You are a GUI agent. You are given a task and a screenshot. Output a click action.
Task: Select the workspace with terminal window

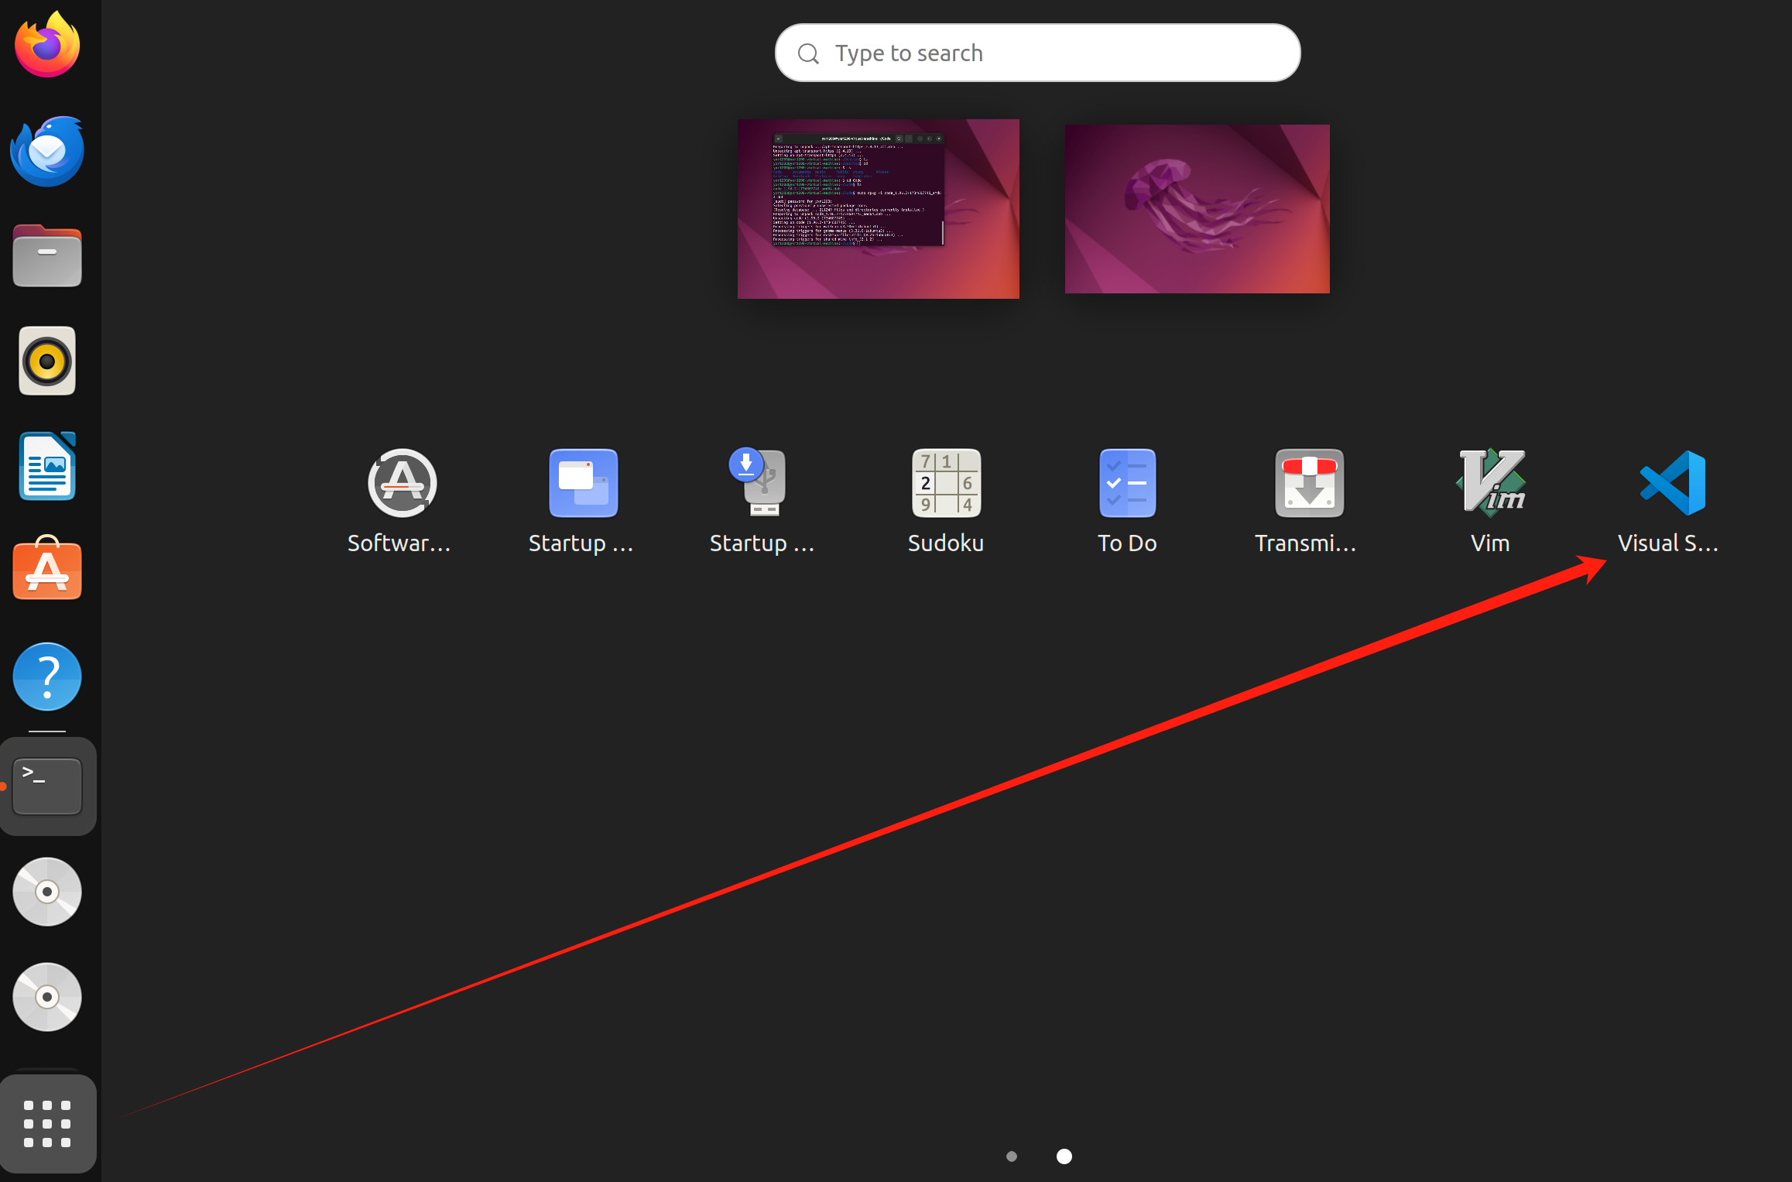(878, 209)
